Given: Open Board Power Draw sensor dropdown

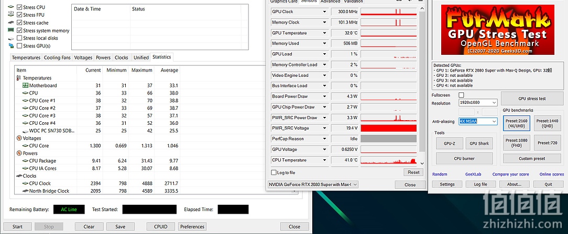Looking at the screenshot, I should 324,97.
